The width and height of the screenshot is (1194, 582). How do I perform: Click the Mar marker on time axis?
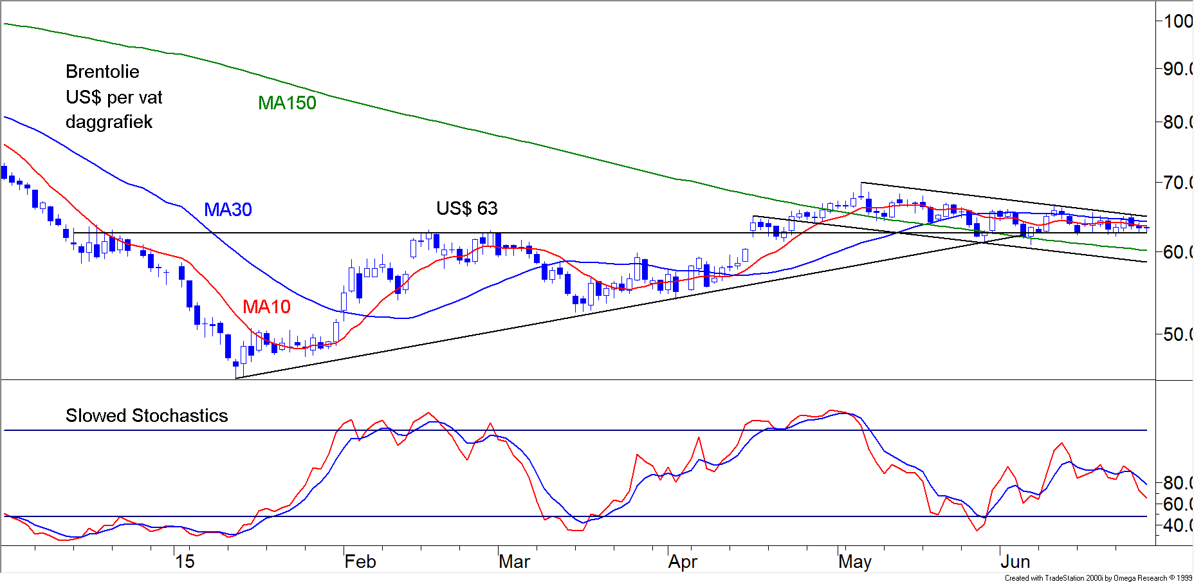tap(514, 561)
